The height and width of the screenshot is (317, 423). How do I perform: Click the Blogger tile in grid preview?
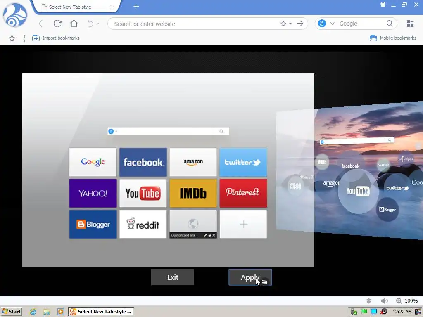coord(93,224)
